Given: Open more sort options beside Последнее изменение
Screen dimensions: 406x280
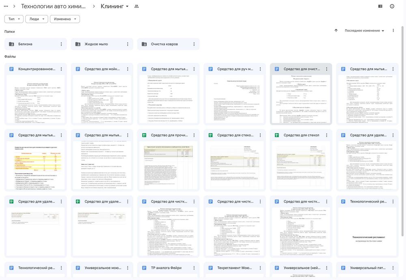Looking at the screenshot, I should [393, 30].
